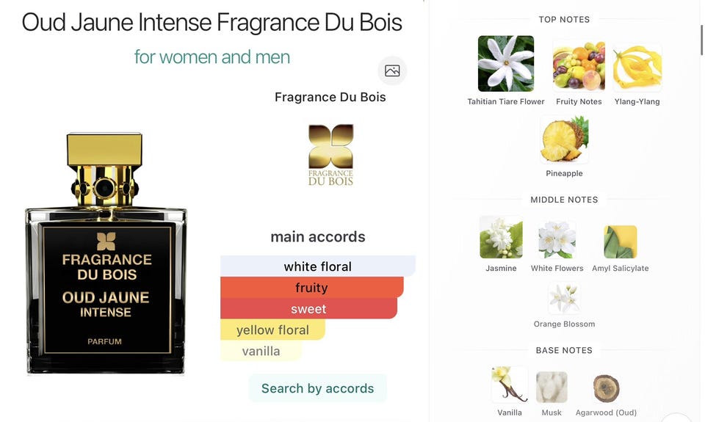
Task: Click the page scrollbar on right edge
Action: click(x=702, y=40)
